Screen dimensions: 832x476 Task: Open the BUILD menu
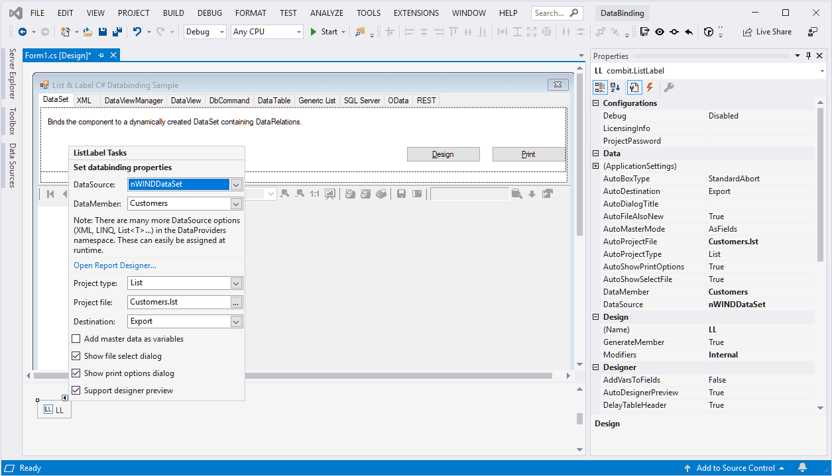174,13
